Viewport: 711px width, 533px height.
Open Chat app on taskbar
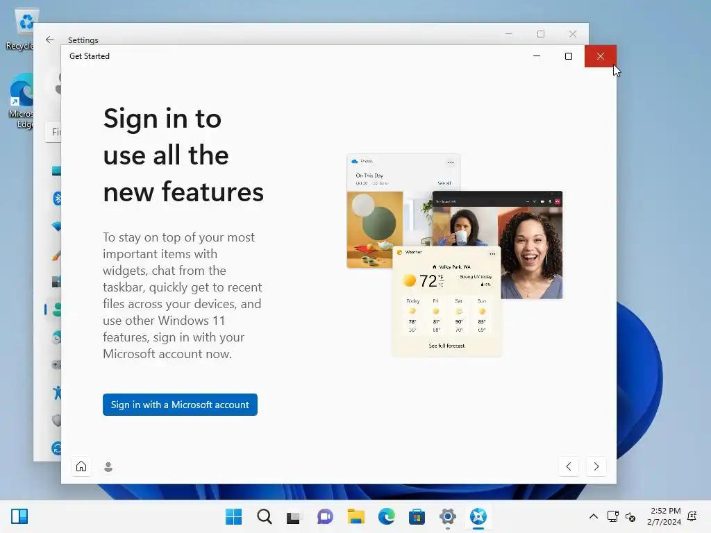[x=325, y=516]
